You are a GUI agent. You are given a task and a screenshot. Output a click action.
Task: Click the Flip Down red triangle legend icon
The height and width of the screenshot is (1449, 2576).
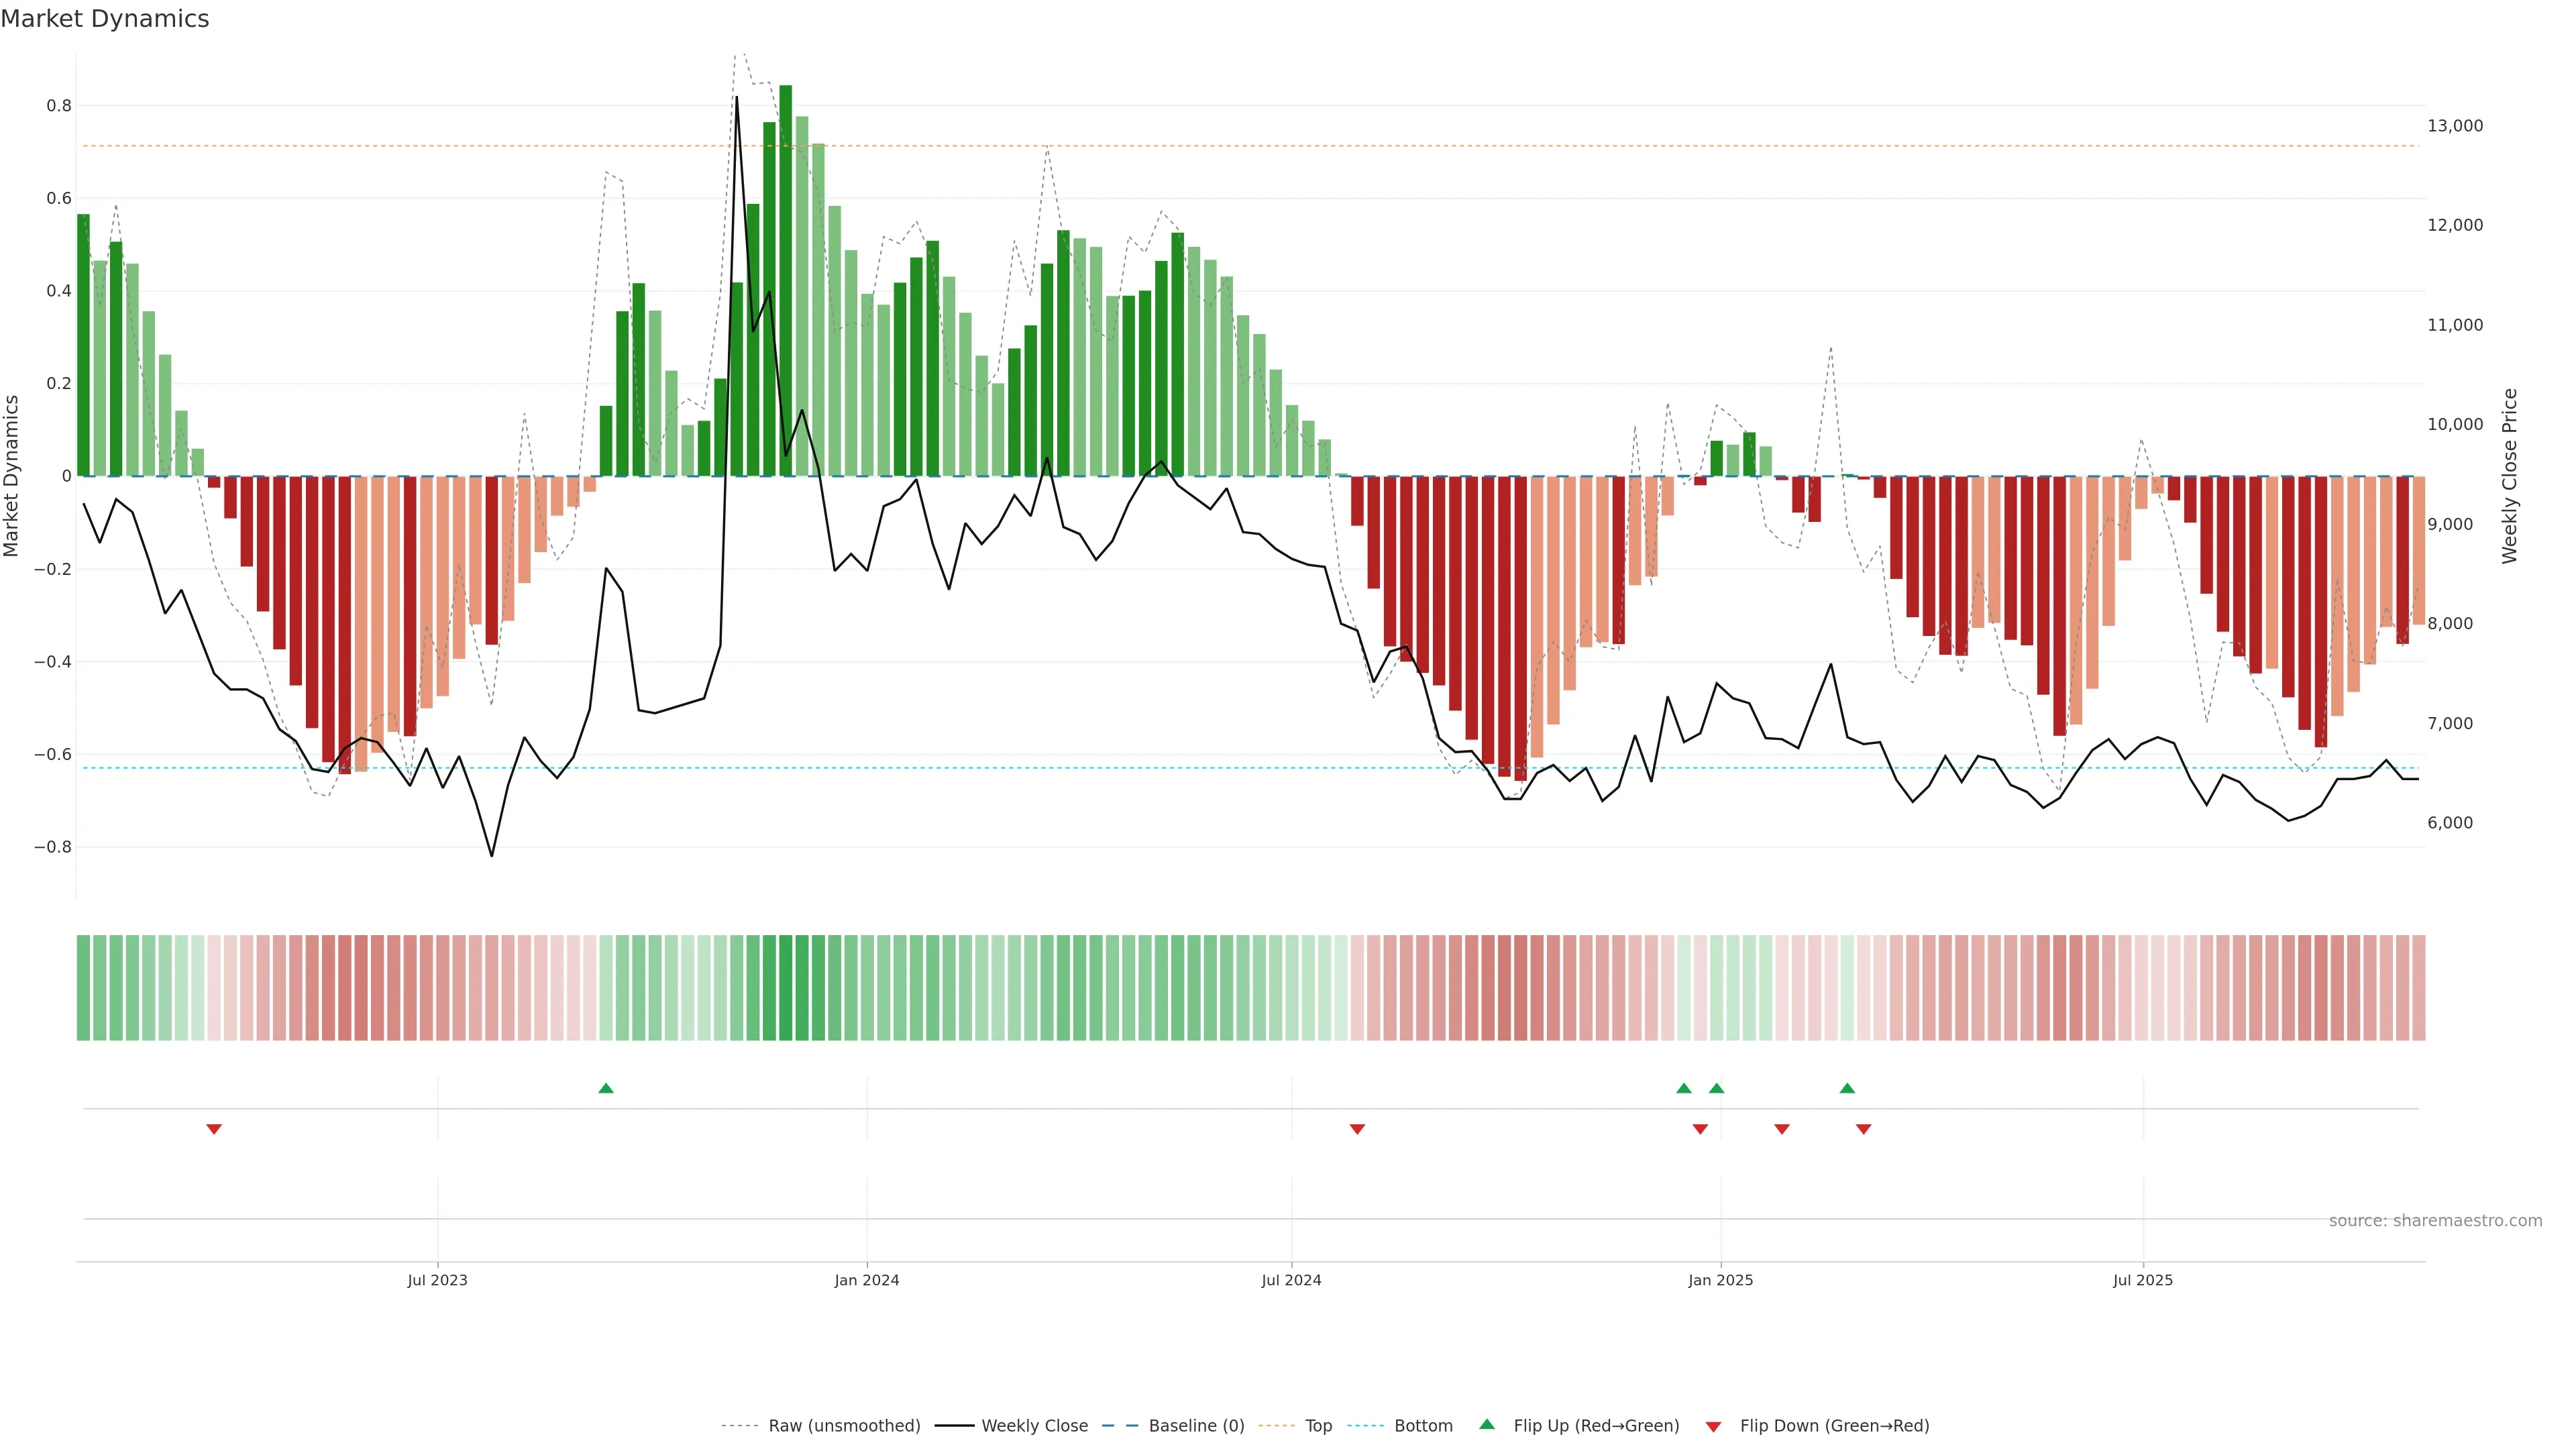[x=1713, y=1426]
